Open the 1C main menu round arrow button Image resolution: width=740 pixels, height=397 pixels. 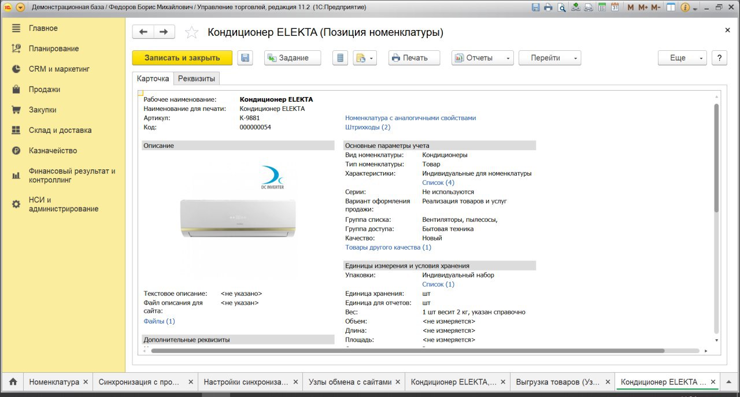pyautogui.click(x=20, y=8)
